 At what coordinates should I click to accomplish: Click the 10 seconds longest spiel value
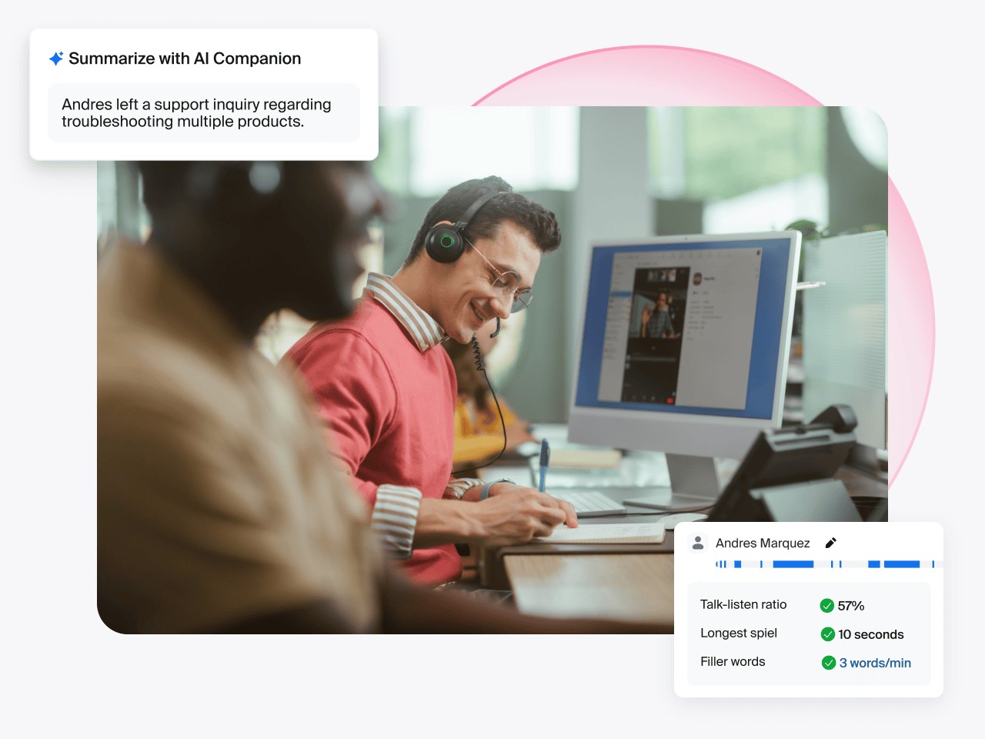[x=871, y=634]
